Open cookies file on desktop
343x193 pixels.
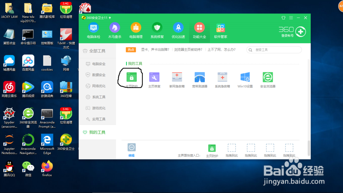47,63
